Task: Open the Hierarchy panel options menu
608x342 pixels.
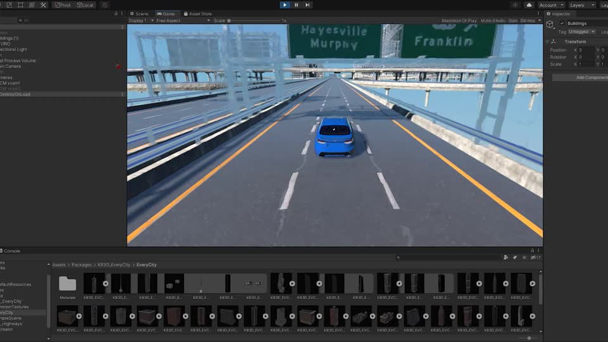Action: [122, 13]
